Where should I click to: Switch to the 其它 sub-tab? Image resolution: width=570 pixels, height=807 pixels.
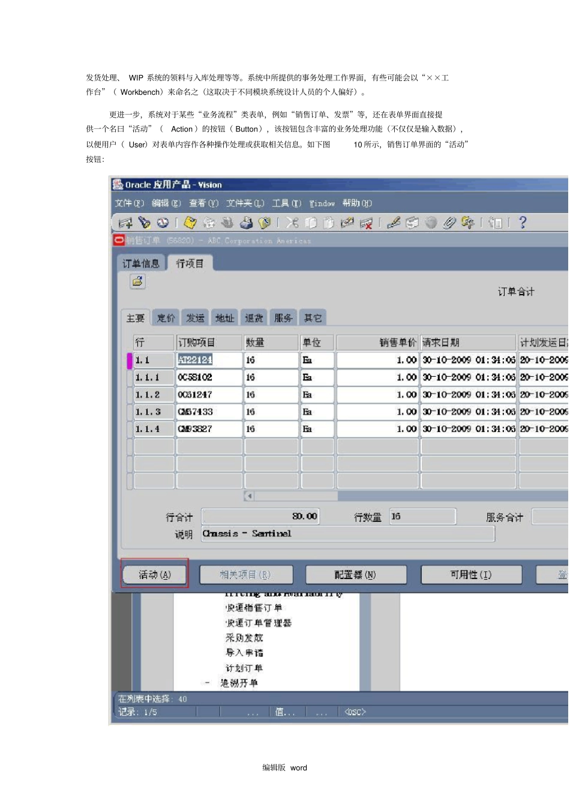[x=313, y=318]
